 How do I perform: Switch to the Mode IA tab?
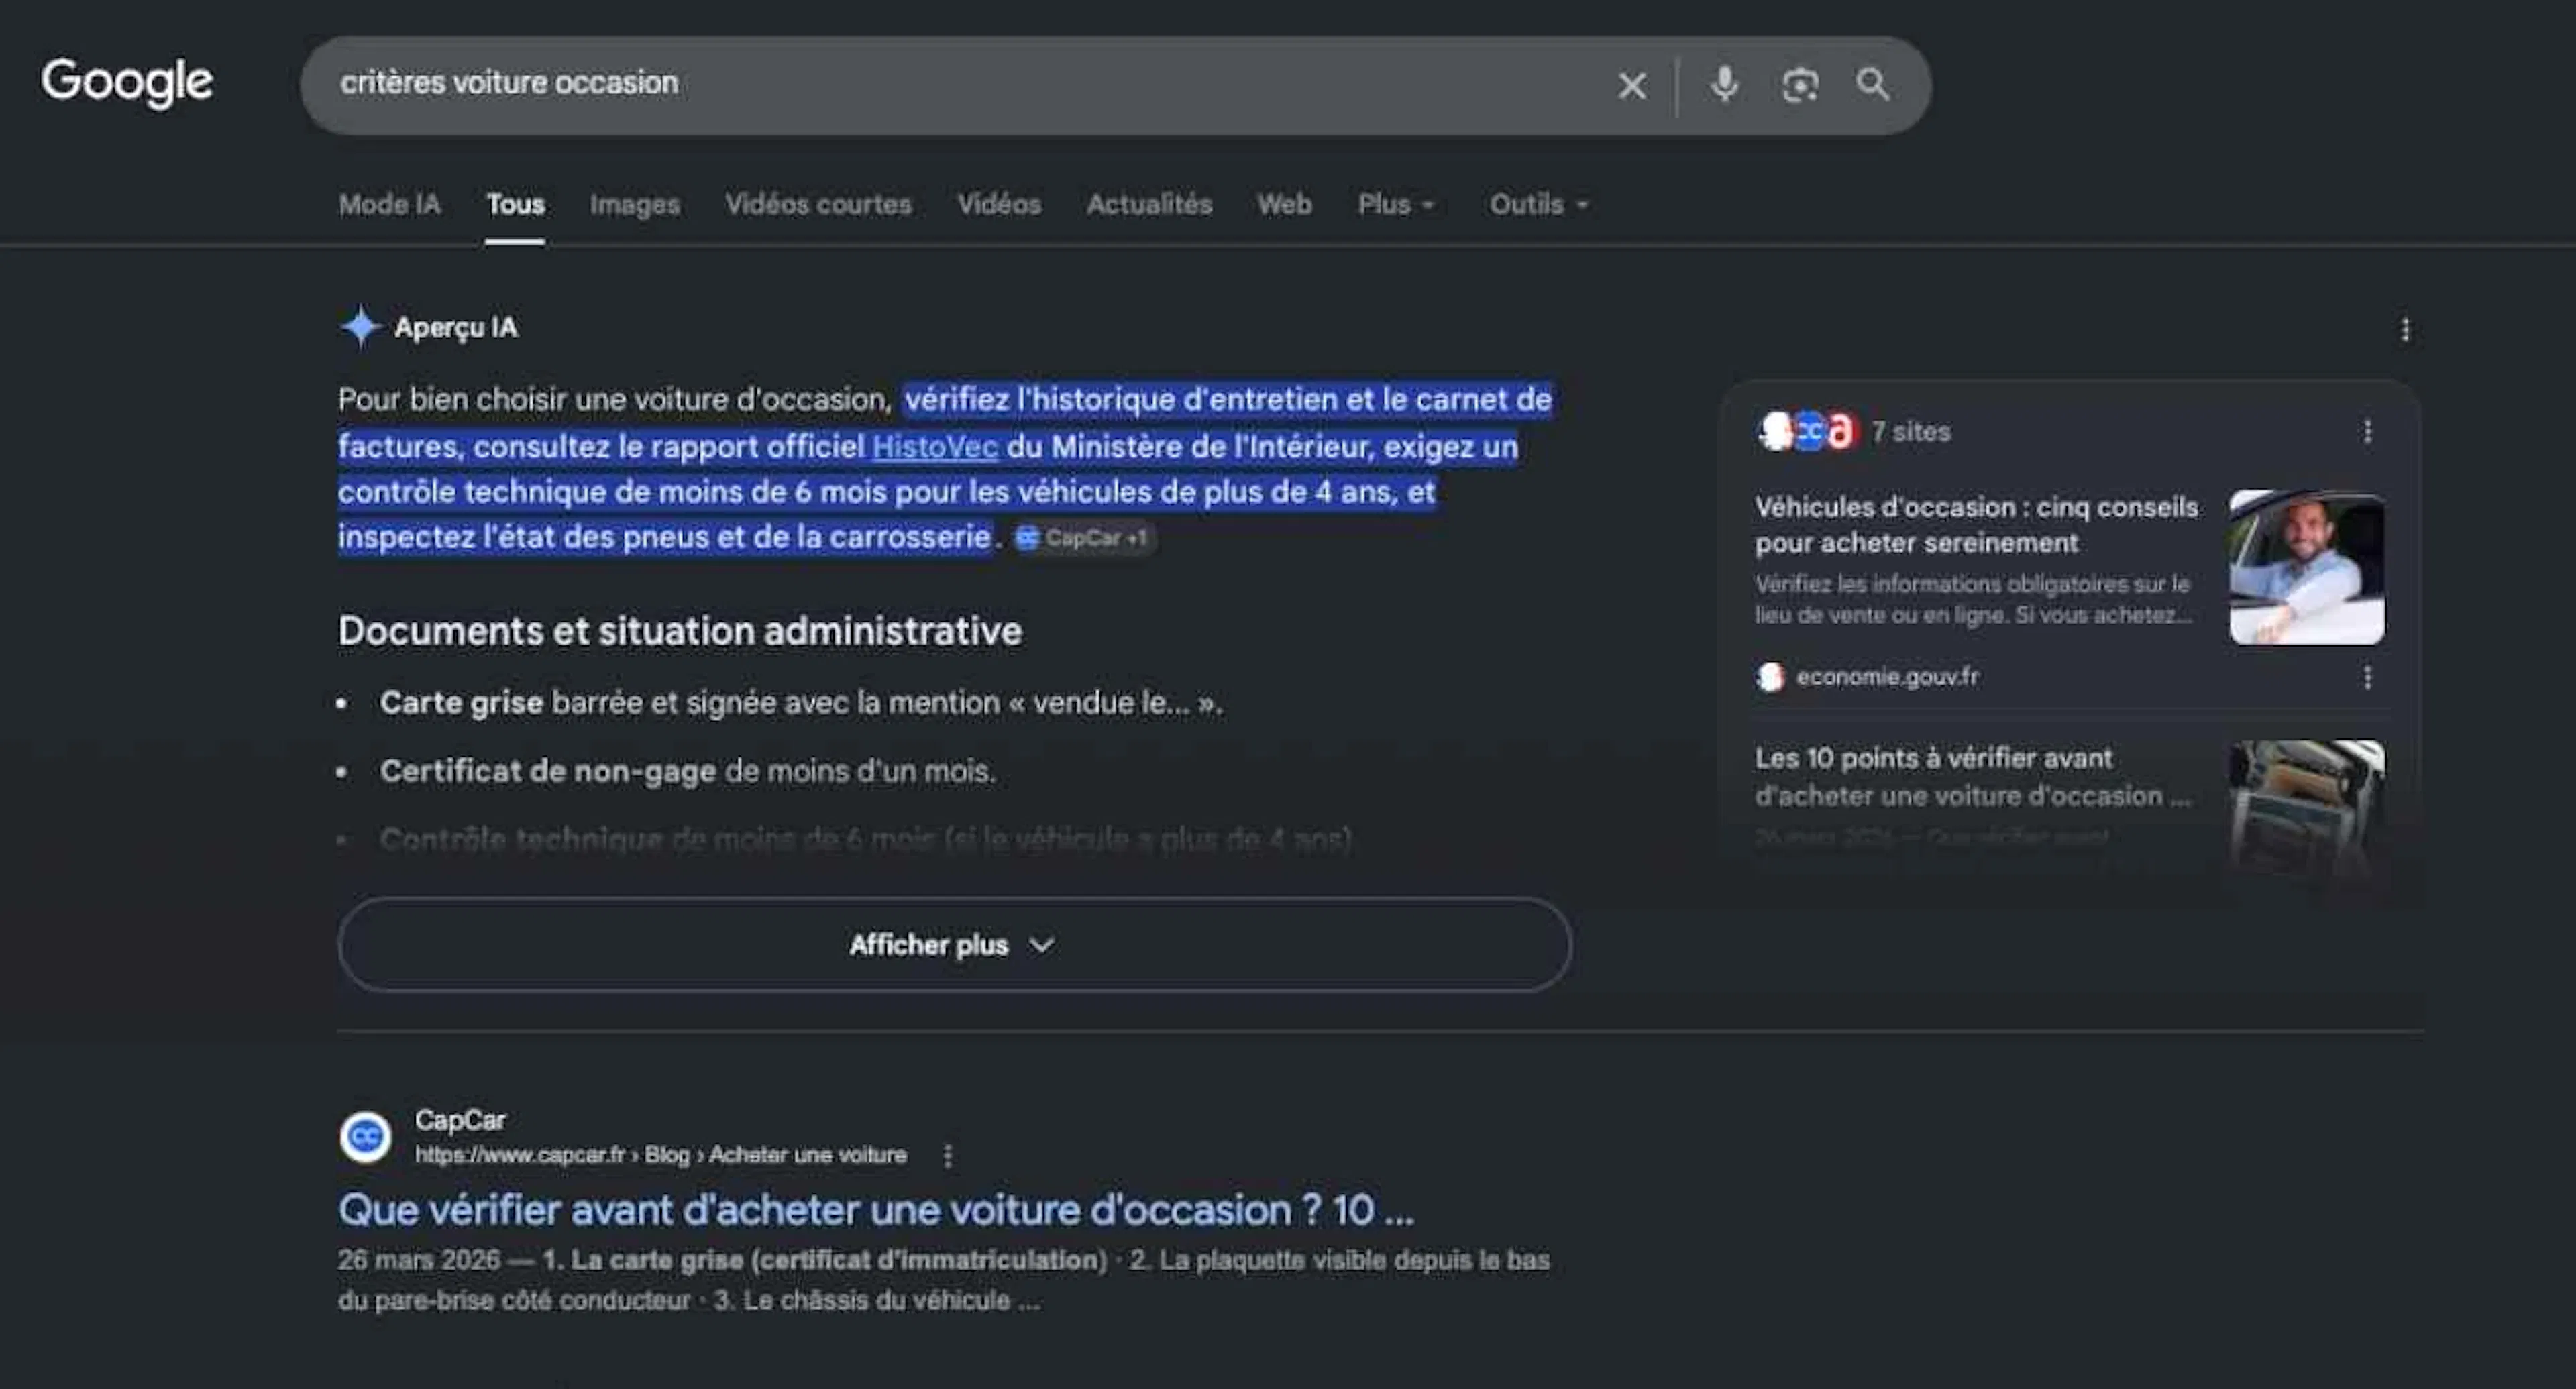[x=389, y=204]
